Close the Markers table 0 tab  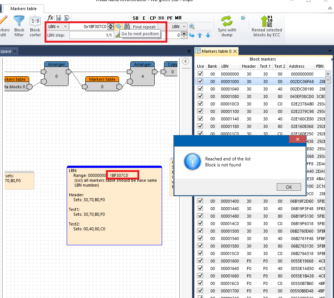(x=235, y=51)
